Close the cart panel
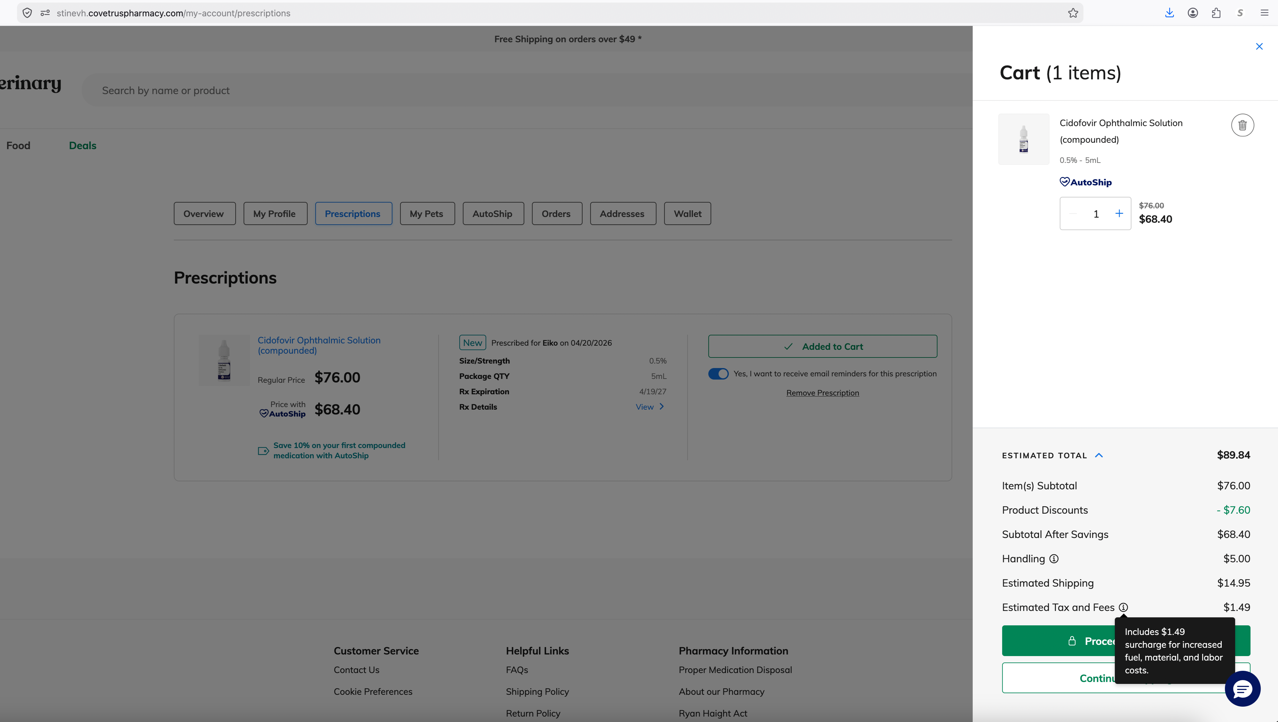 [x=1259, y=46]
